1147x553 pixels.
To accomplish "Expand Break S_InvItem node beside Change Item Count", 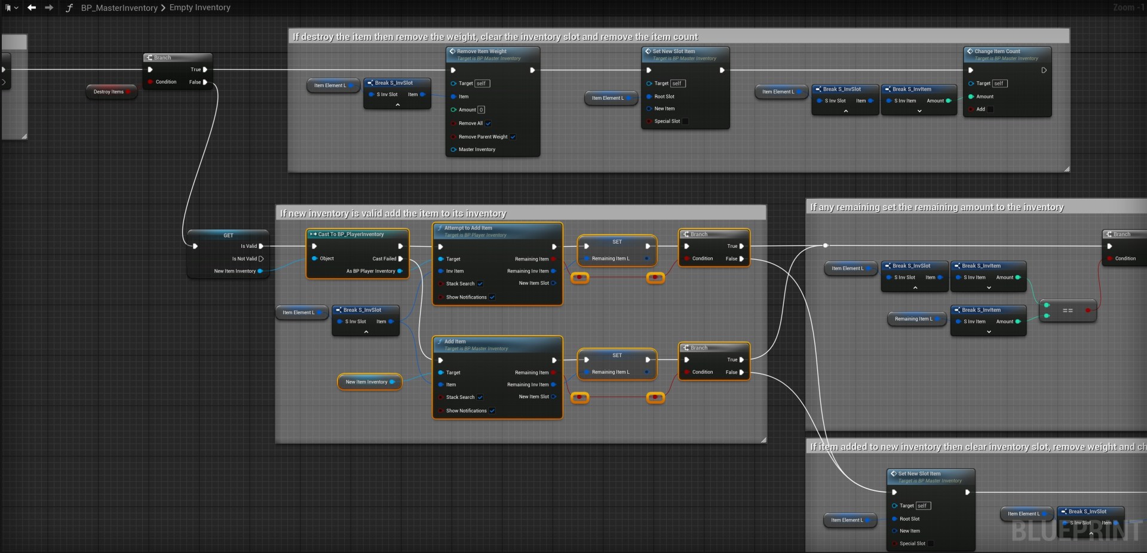I will pos(919,111).
